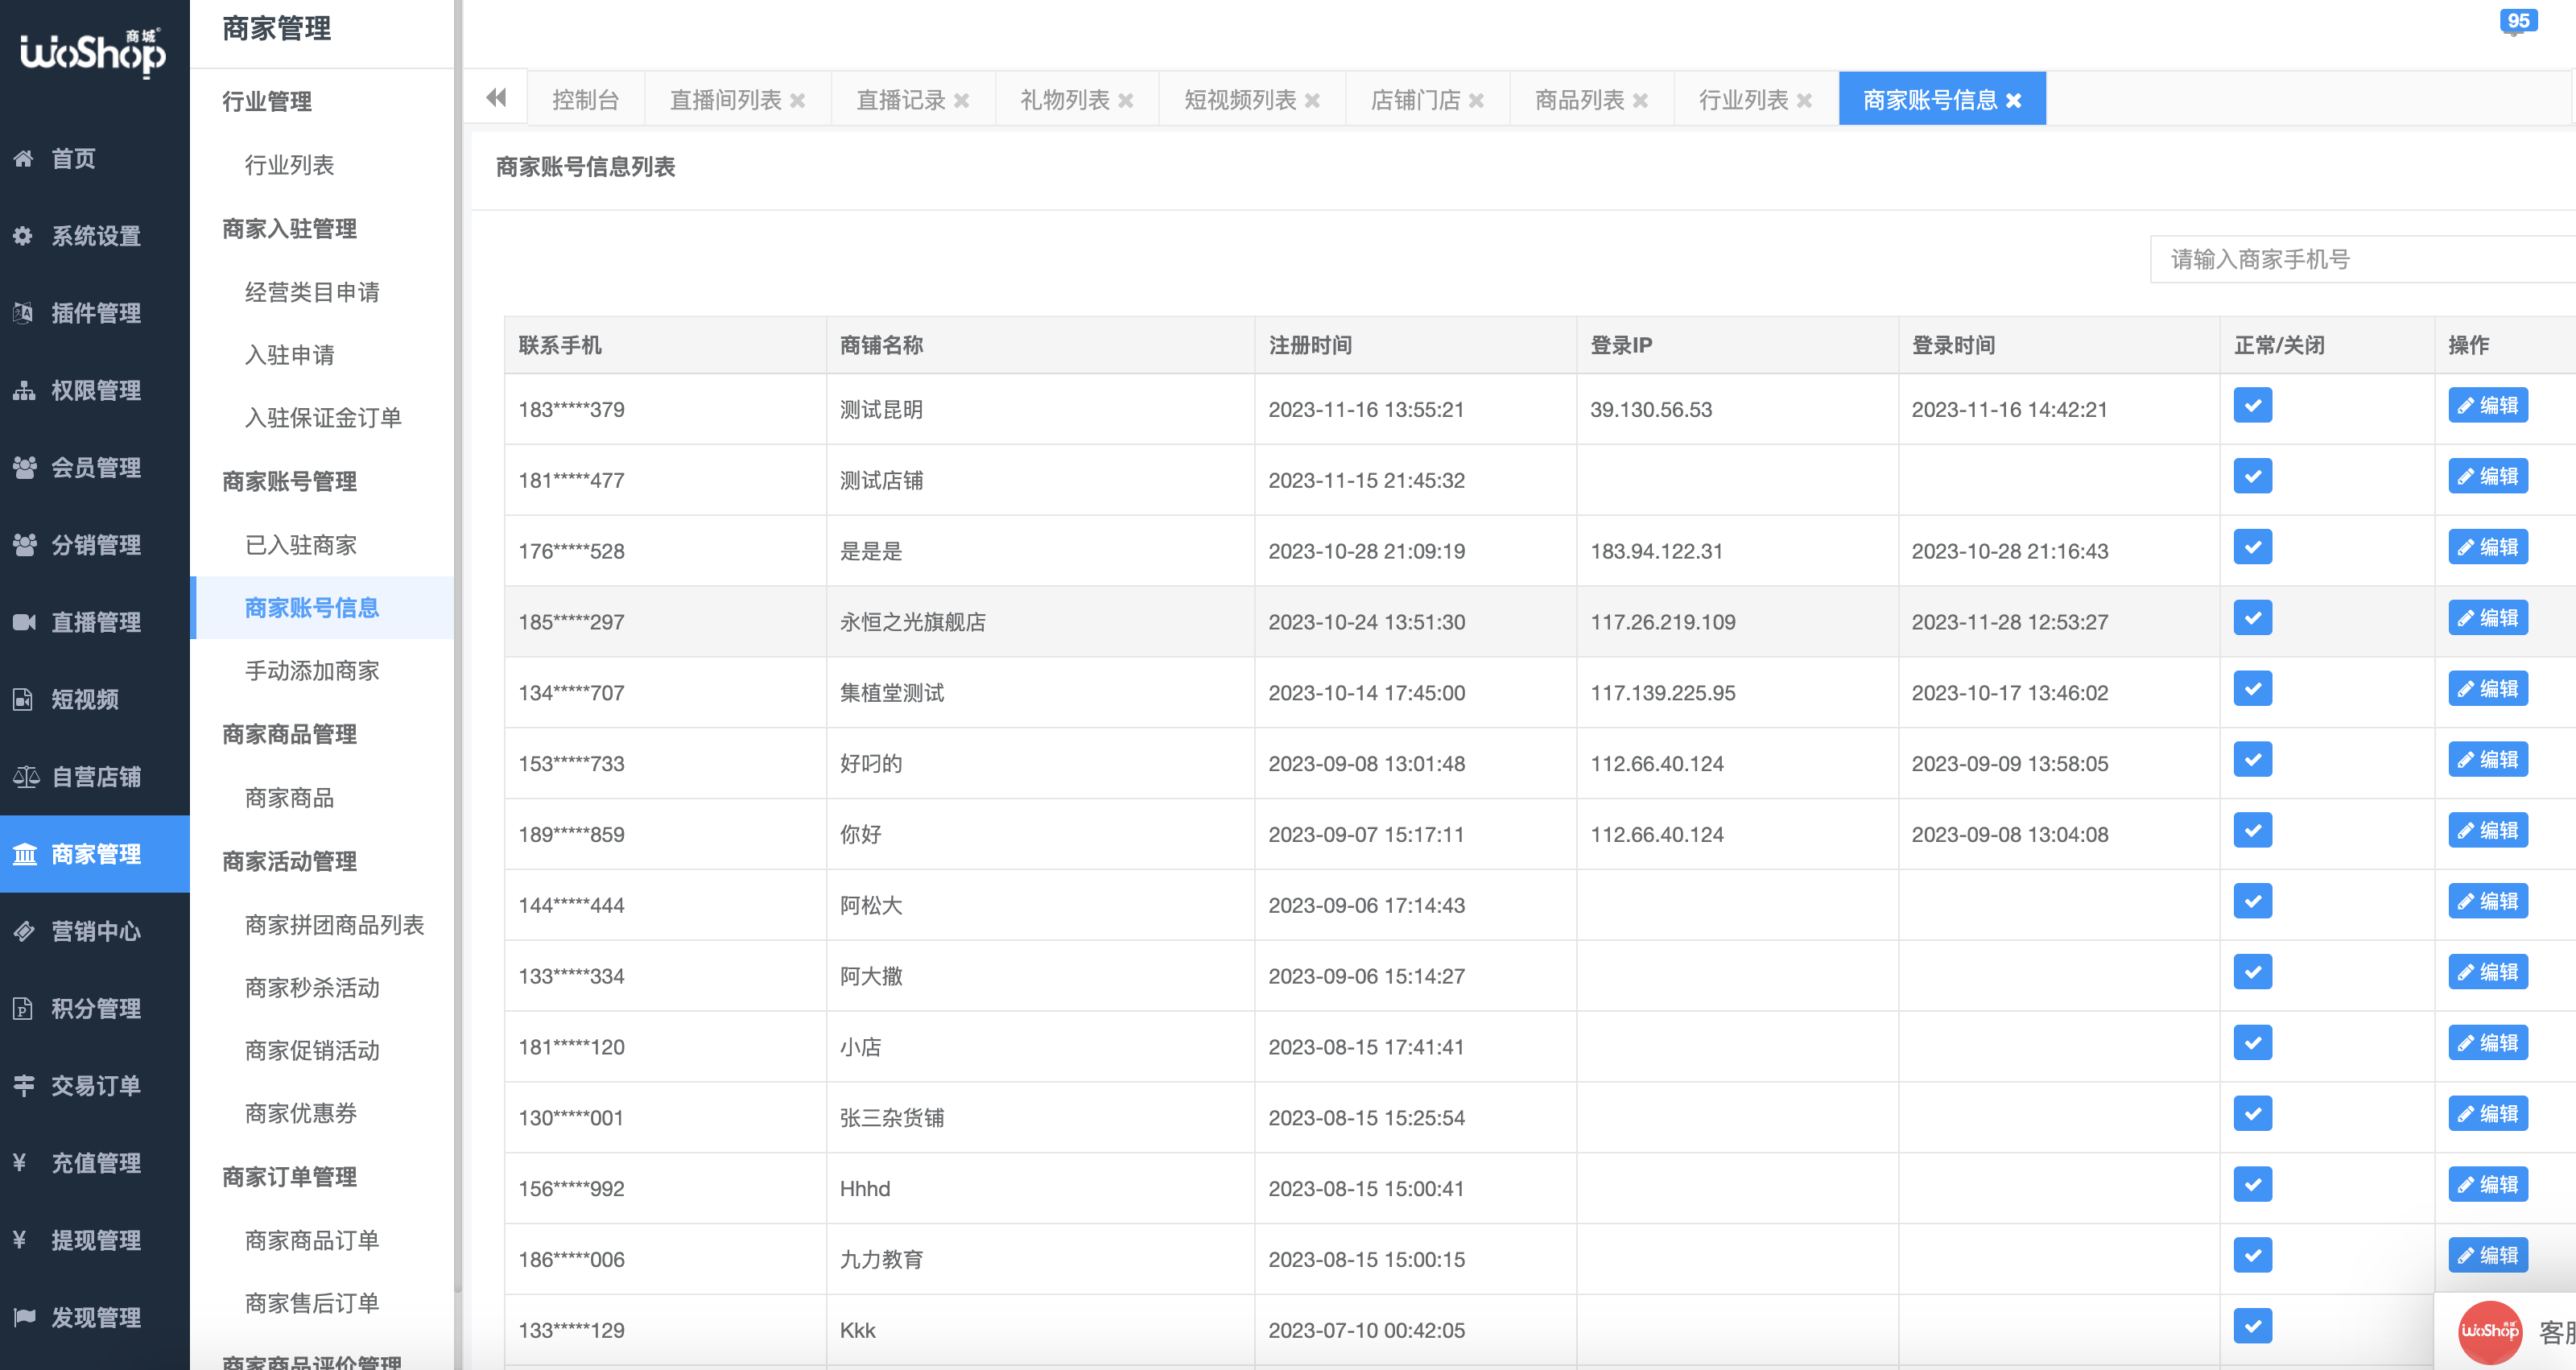Edit the Hhhd merchant account
The height and width of the screenshot is (1370, 2576).
(2489, 1185)
